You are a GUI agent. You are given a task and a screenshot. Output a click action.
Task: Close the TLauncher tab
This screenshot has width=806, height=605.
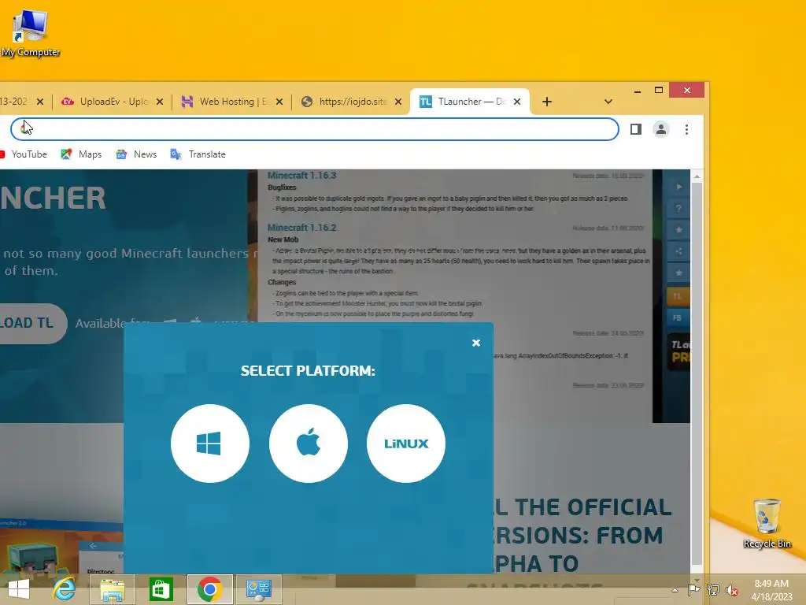click(x=517, y=102)
